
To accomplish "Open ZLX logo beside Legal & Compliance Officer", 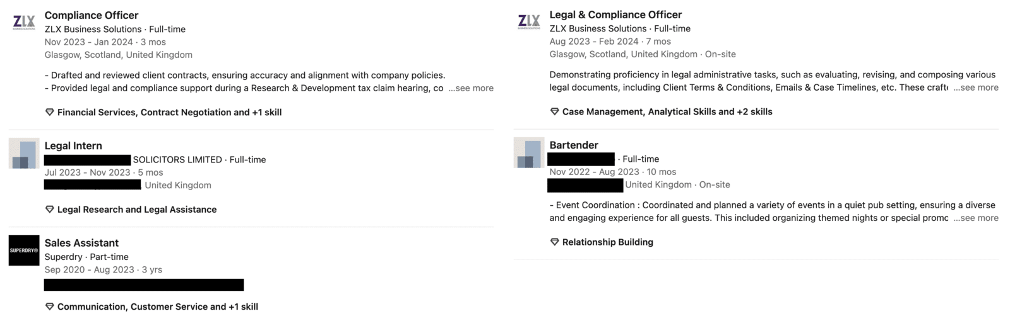I will 529,22.
